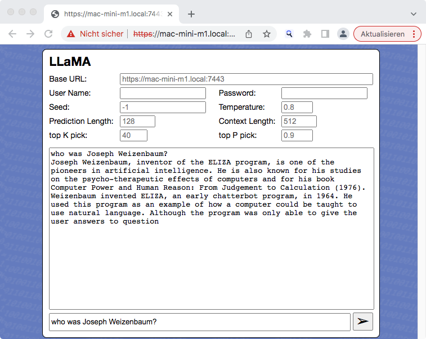This screenshot has height=339, width=426.
Task: Select the mac-mini-m1.local browser tab
Action: [x=111, y=14]
